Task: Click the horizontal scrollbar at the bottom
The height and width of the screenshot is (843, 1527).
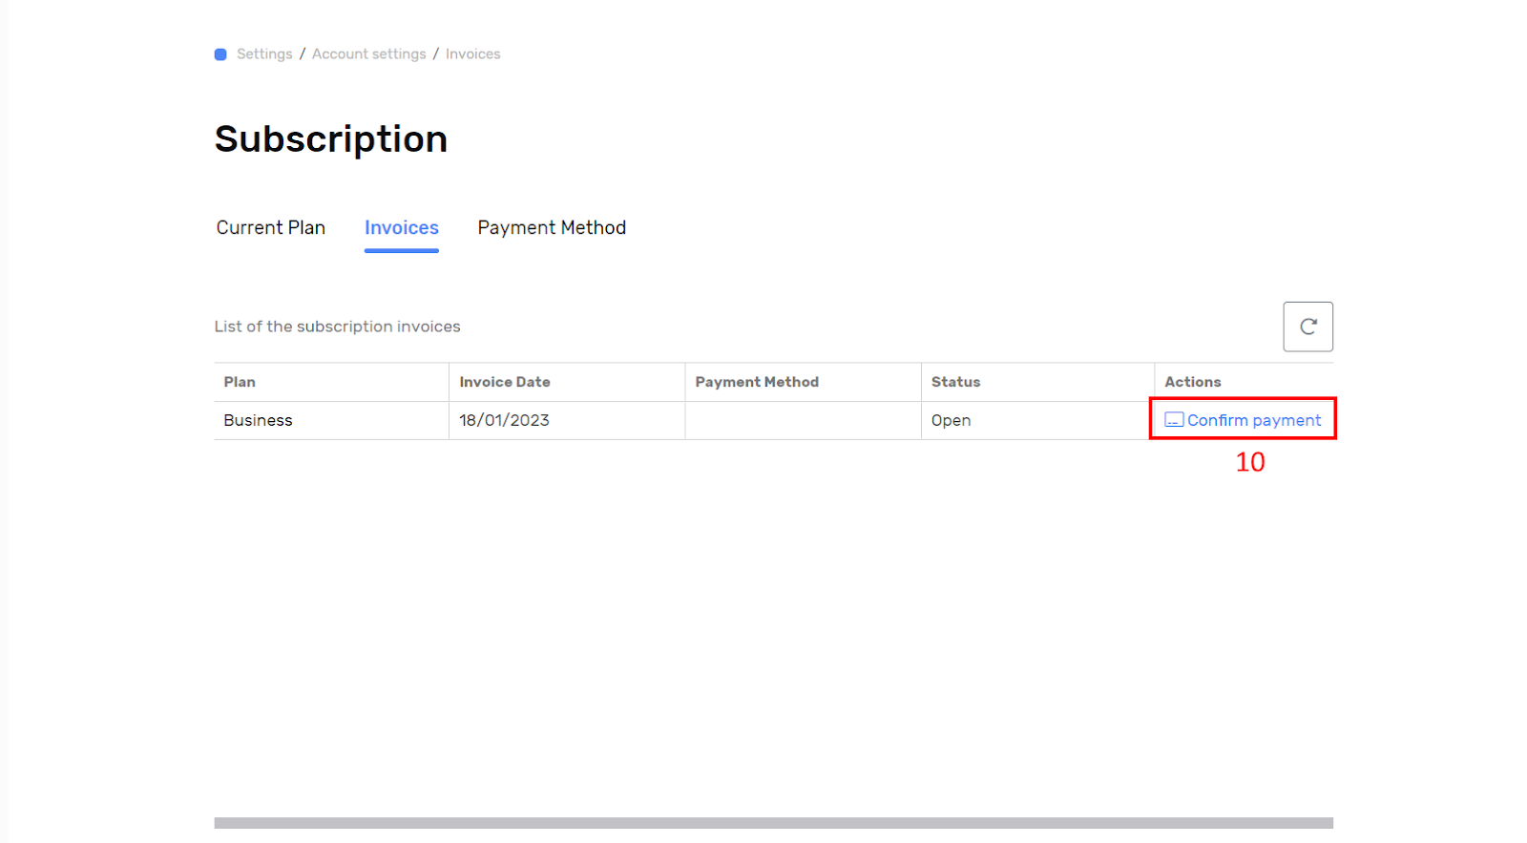Action: coord(773,823)
